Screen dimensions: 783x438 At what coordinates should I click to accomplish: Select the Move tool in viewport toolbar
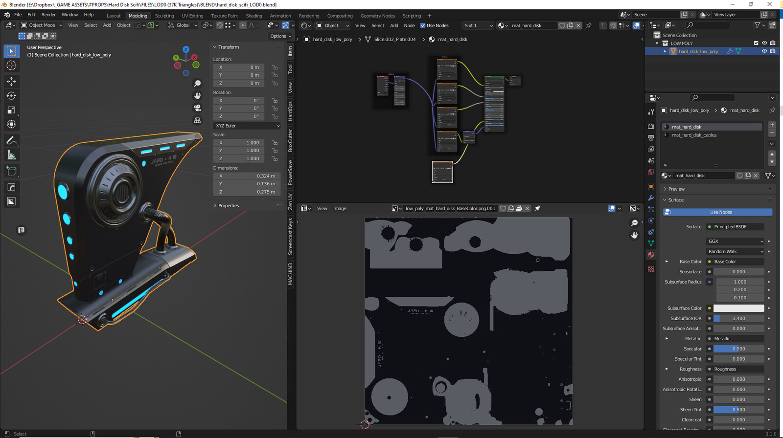11,82
